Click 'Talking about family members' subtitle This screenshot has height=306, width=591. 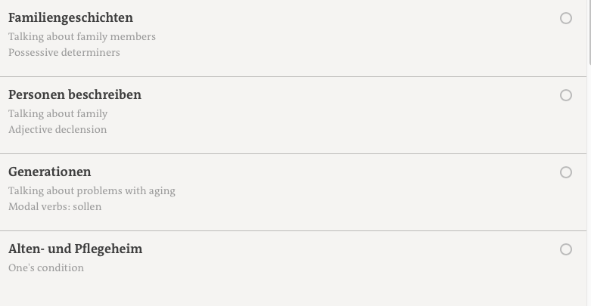click(82, 36)
